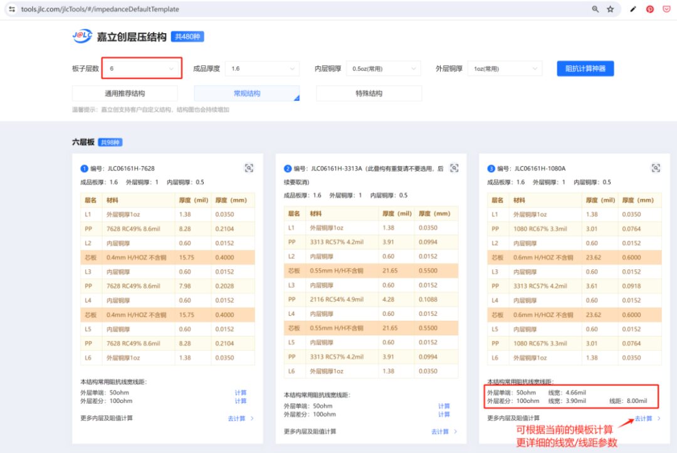Click the 共98种 badge beside 六层板
Screen dimensions: 677x453
[x=110, y=142]
